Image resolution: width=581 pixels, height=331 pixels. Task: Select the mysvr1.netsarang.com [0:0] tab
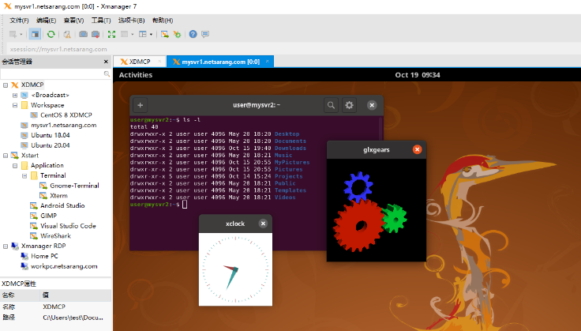pos(220,62)
